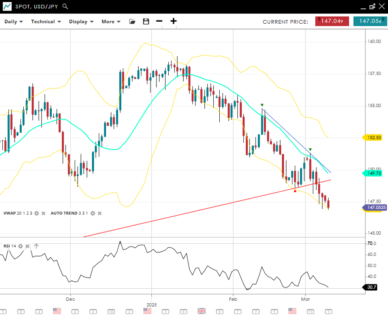Pop out the chart window icon
The width and height of the screenshot is (388, 316).
pos(372,6)
